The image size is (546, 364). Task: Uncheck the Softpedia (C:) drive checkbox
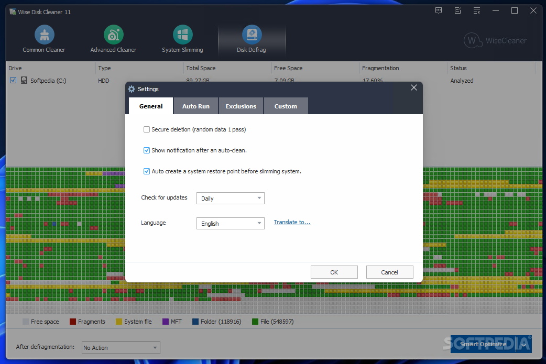coord(13,80)
